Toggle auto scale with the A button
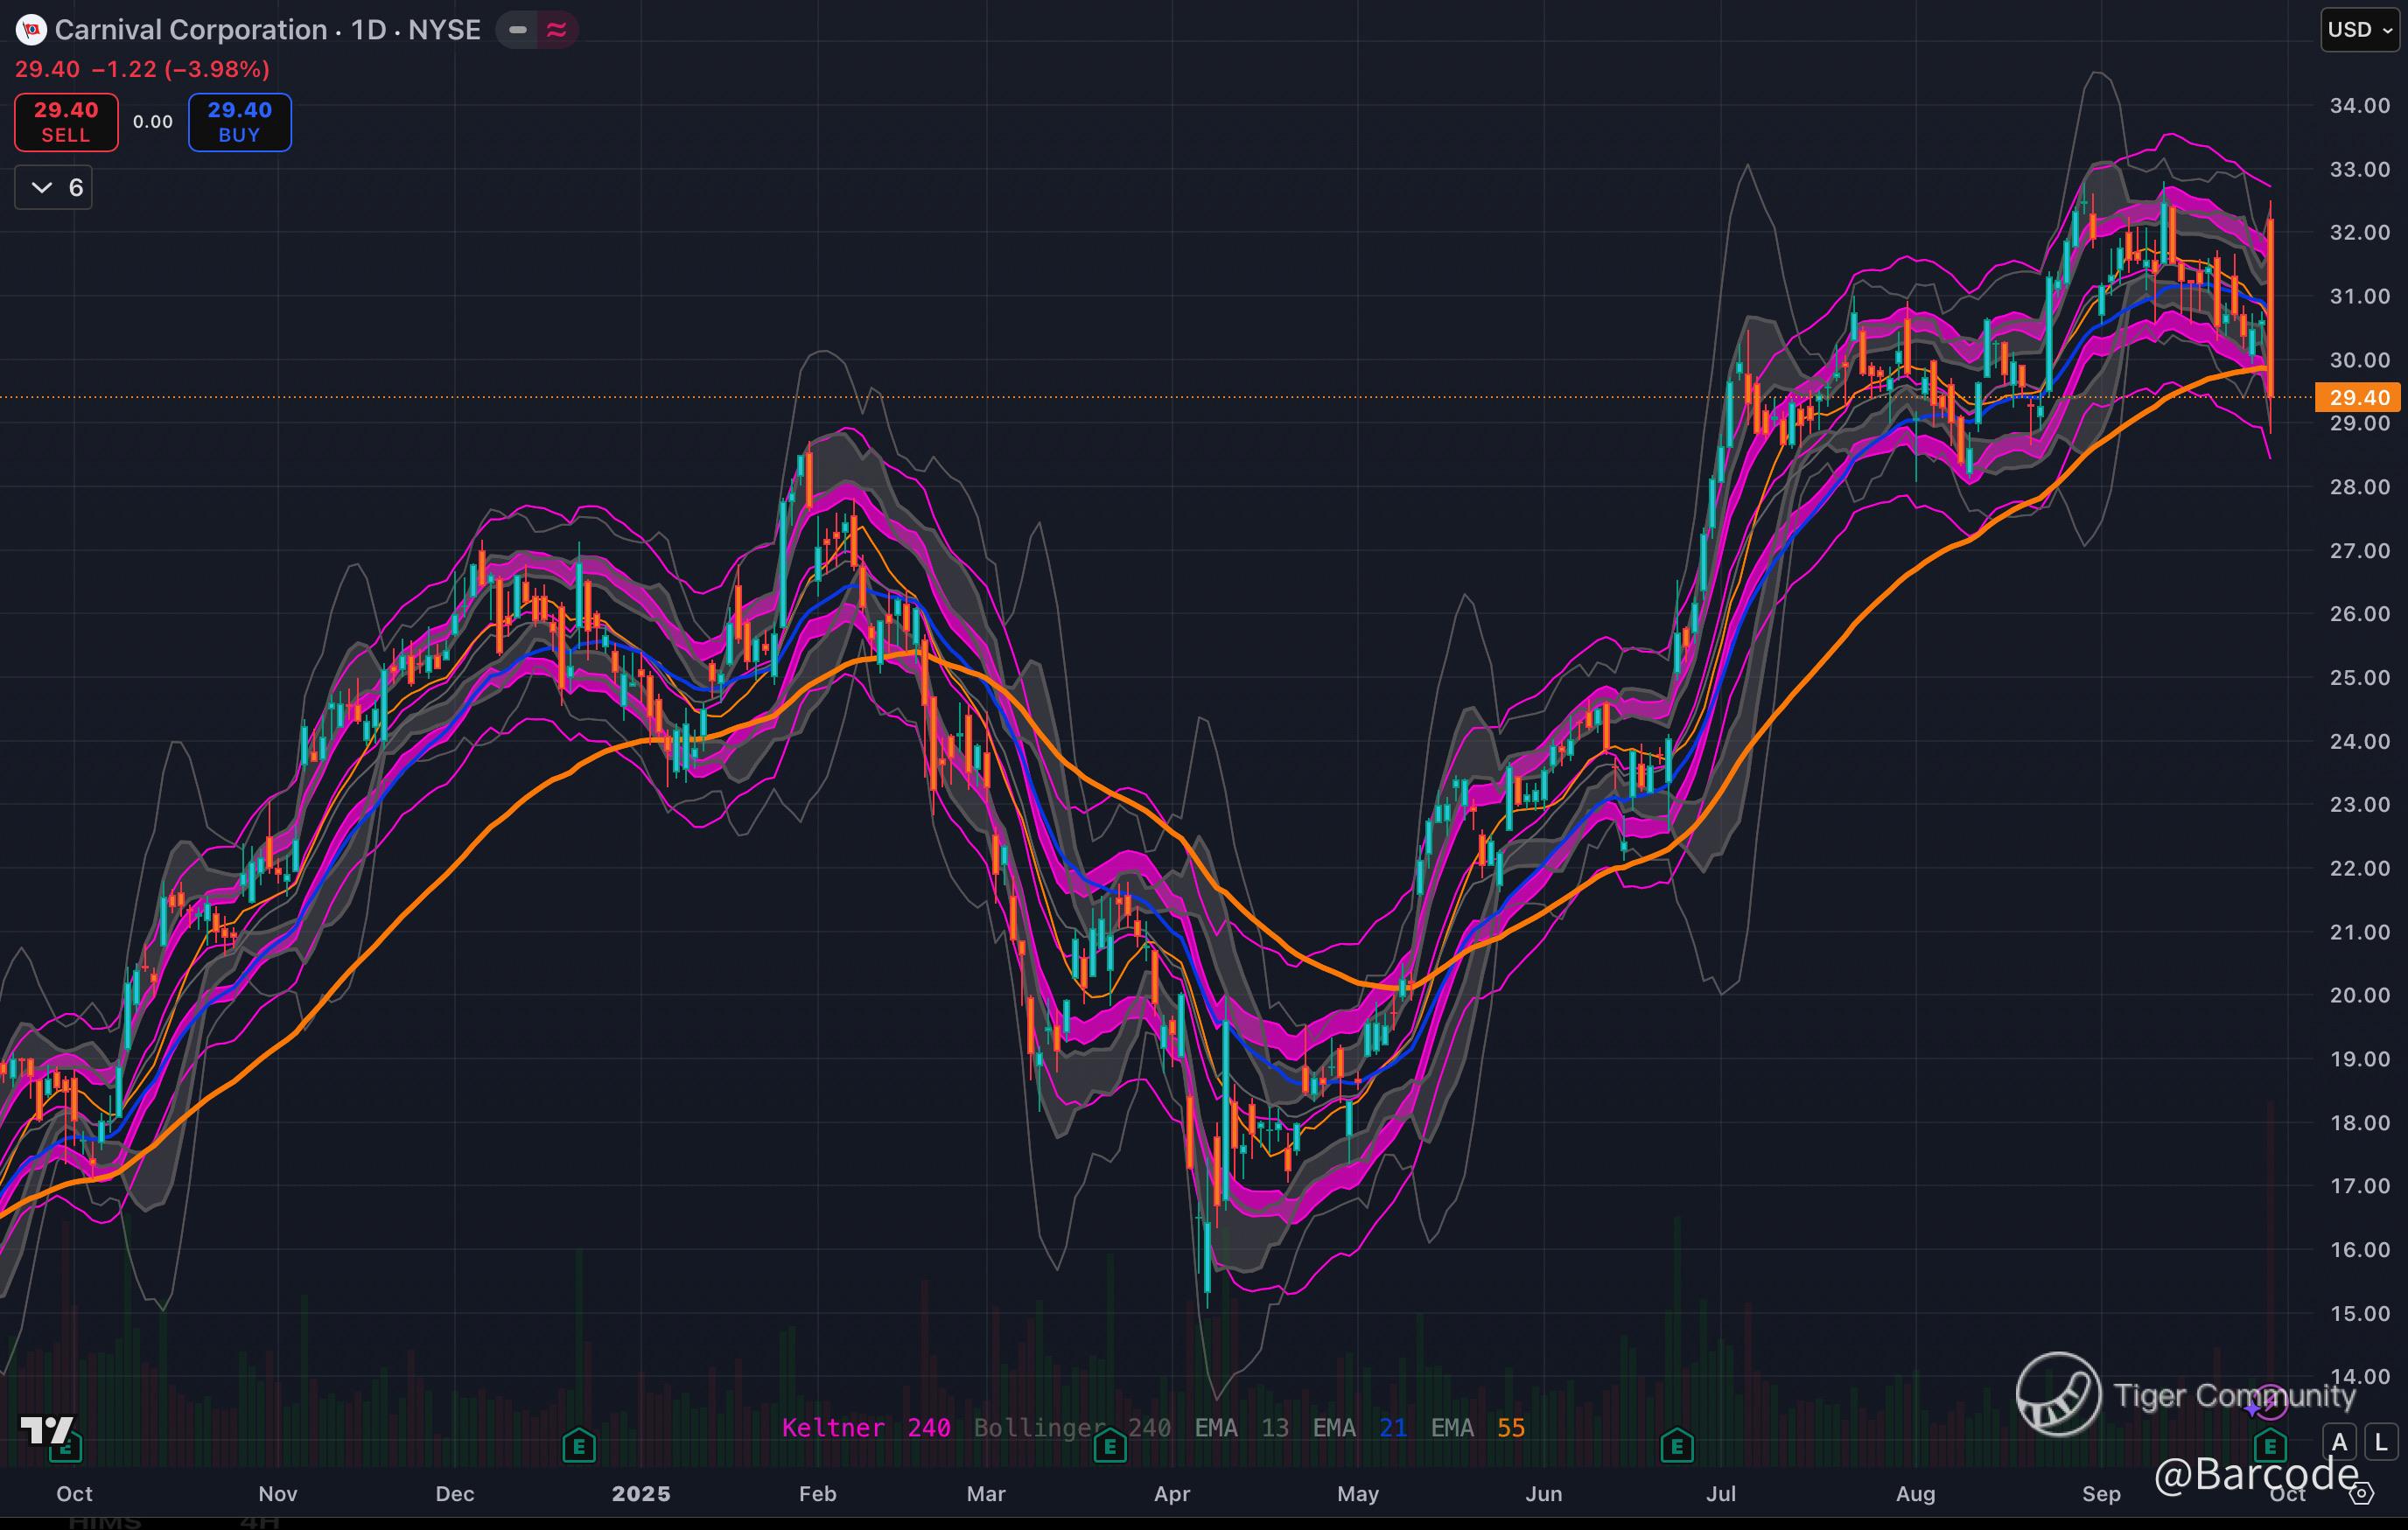This screenshot has height=1530, width=2408. click(2339, 1442)
